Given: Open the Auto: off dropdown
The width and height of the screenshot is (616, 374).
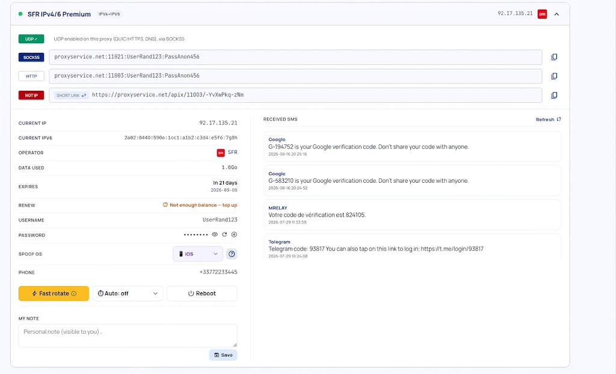Looking at the screenshot, I should [x=128, y=293].
